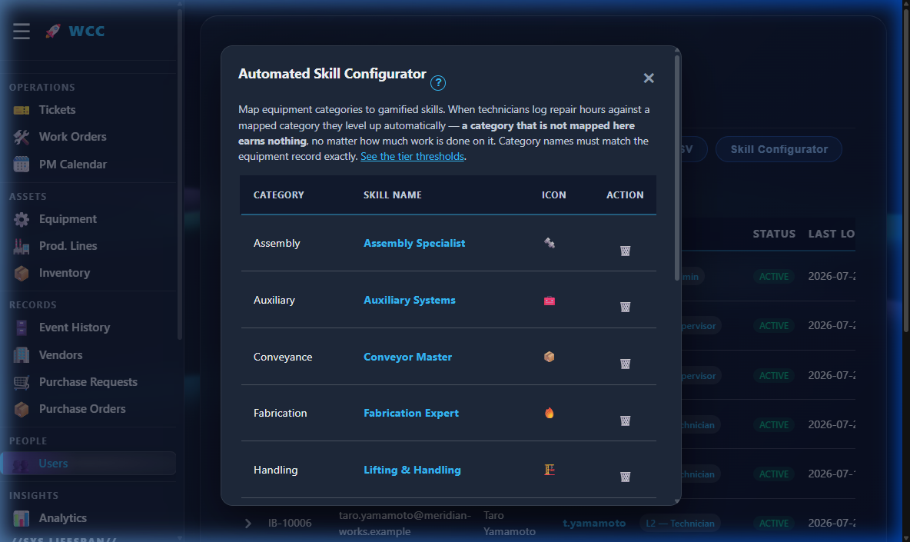Click the Assembly Specialist row icon

click(x=549, y=243)
